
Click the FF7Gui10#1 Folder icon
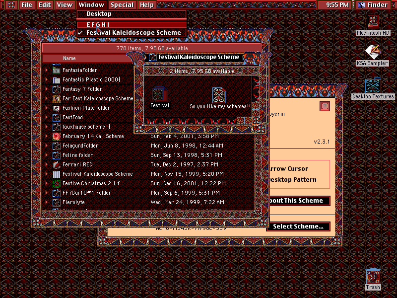[x=56, y=193]
